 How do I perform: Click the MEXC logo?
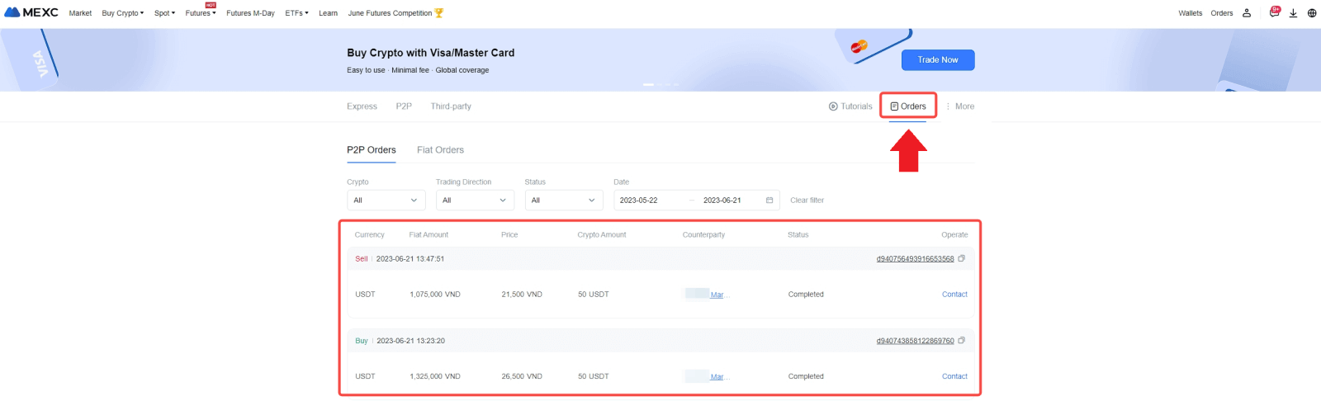pos(31,12)
